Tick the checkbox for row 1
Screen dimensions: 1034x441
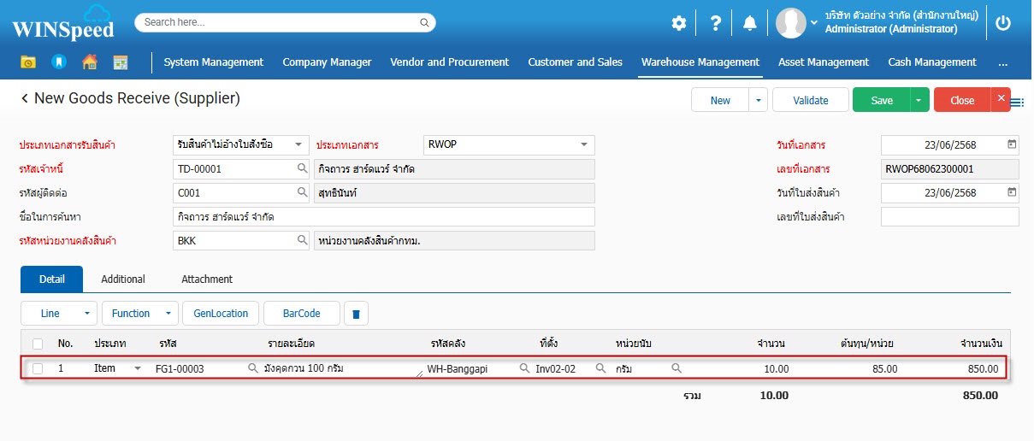tap(38, 369)
